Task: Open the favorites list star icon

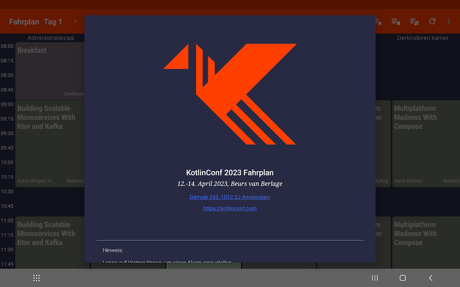Action: [378, 22]
